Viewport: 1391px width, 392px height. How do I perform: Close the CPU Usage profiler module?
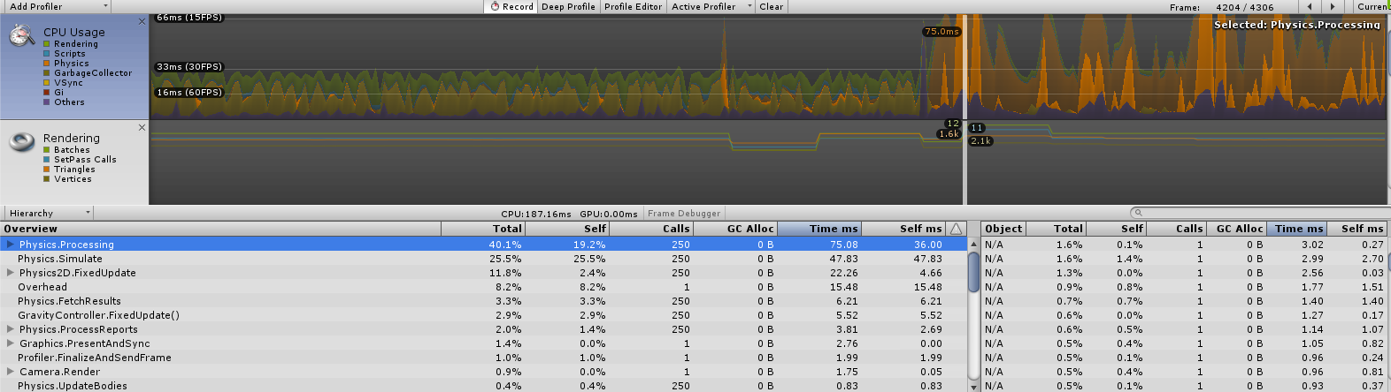point(142,20)
